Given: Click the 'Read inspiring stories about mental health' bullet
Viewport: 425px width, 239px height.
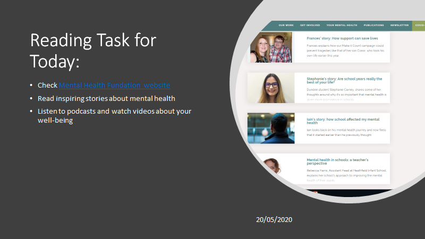Looking at the screenshot, I should pos(106,98).
